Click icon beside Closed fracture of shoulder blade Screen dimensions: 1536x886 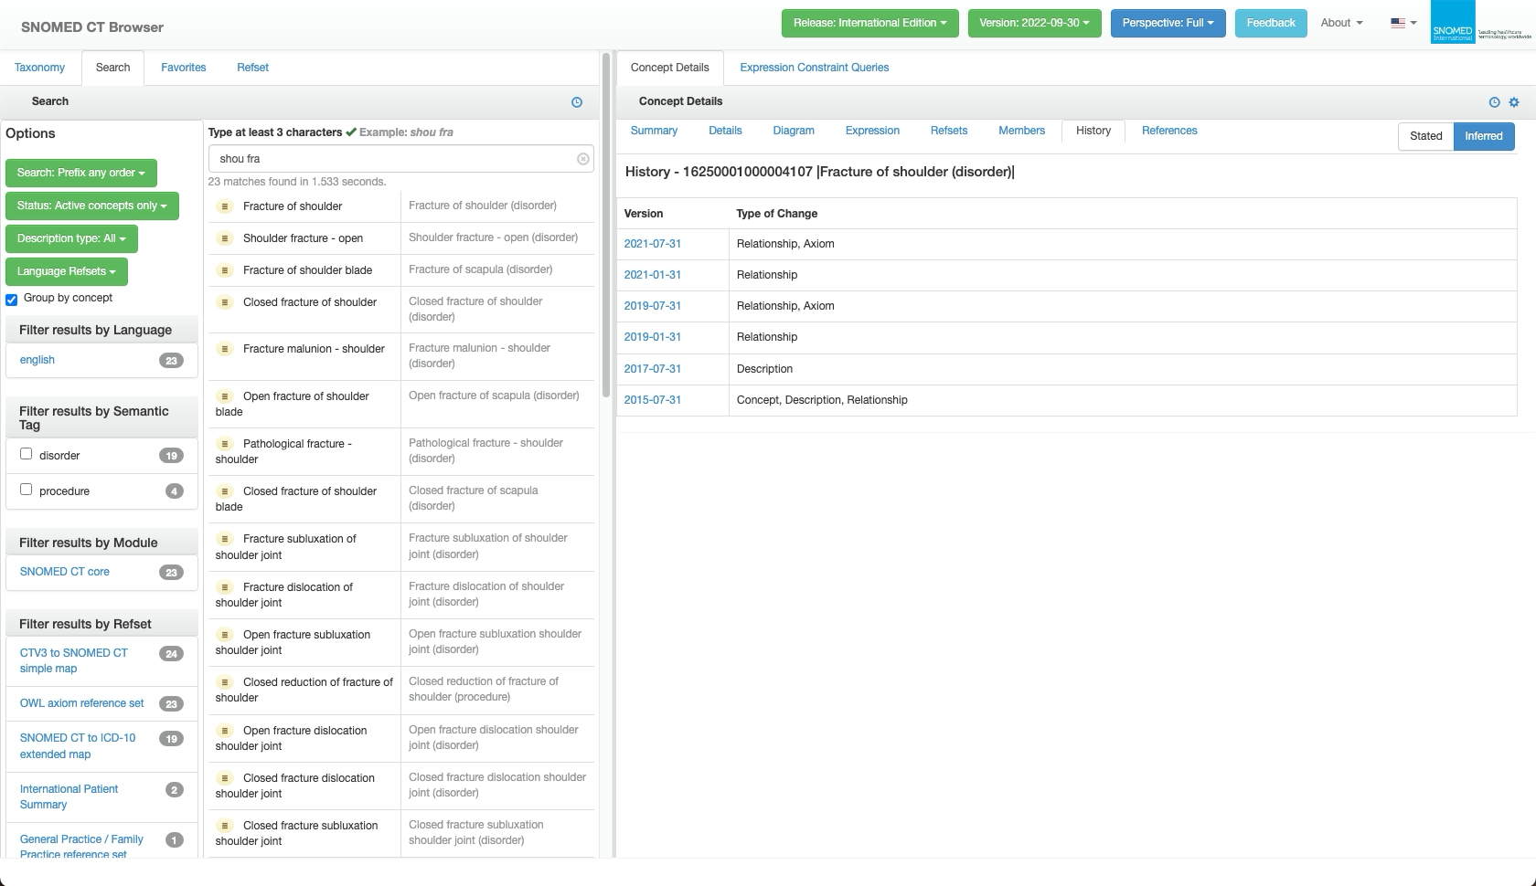click(225, 491)
